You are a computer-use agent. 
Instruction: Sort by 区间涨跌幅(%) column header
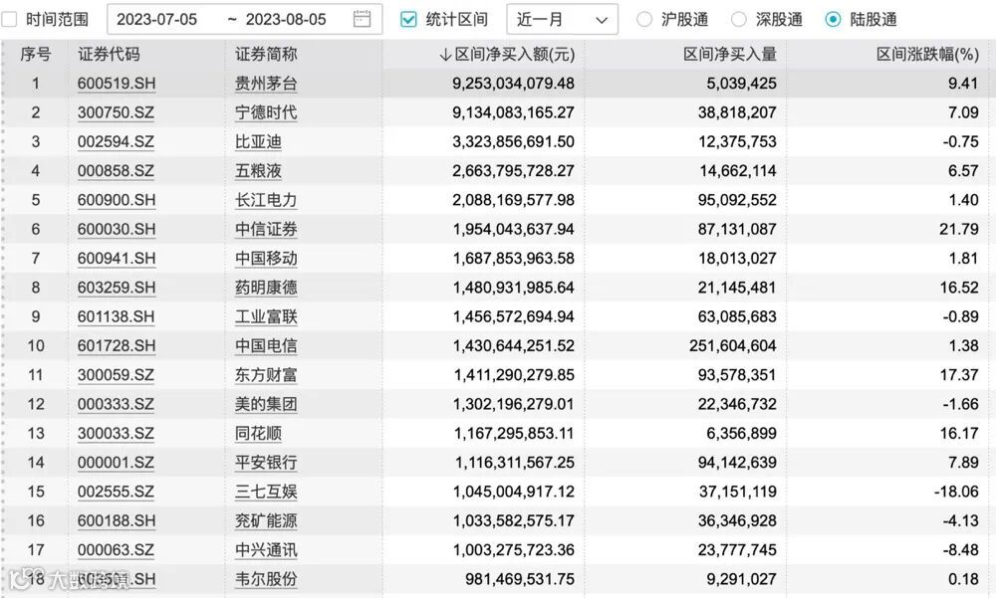point(927,55)
